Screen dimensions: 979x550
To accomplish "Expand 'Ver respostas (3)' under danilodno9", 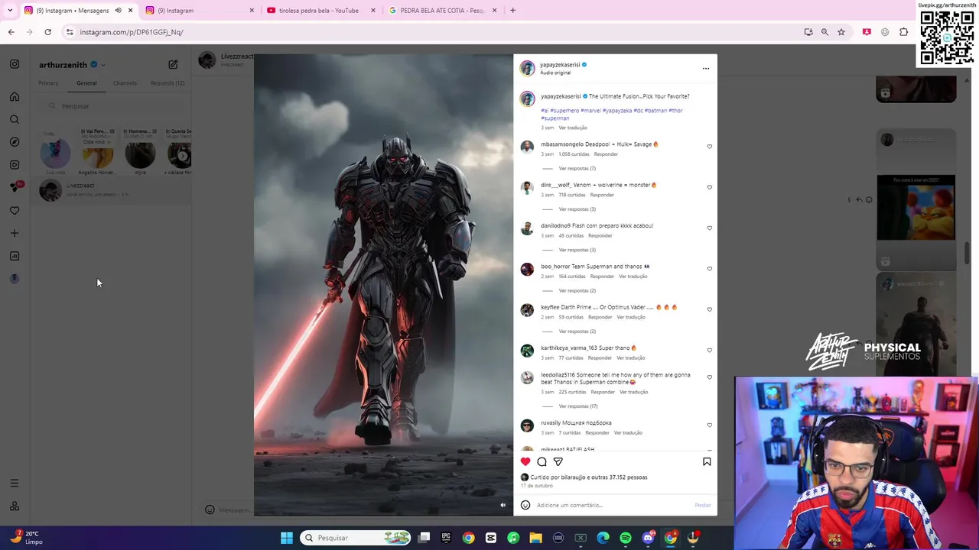I will point(577,250).
